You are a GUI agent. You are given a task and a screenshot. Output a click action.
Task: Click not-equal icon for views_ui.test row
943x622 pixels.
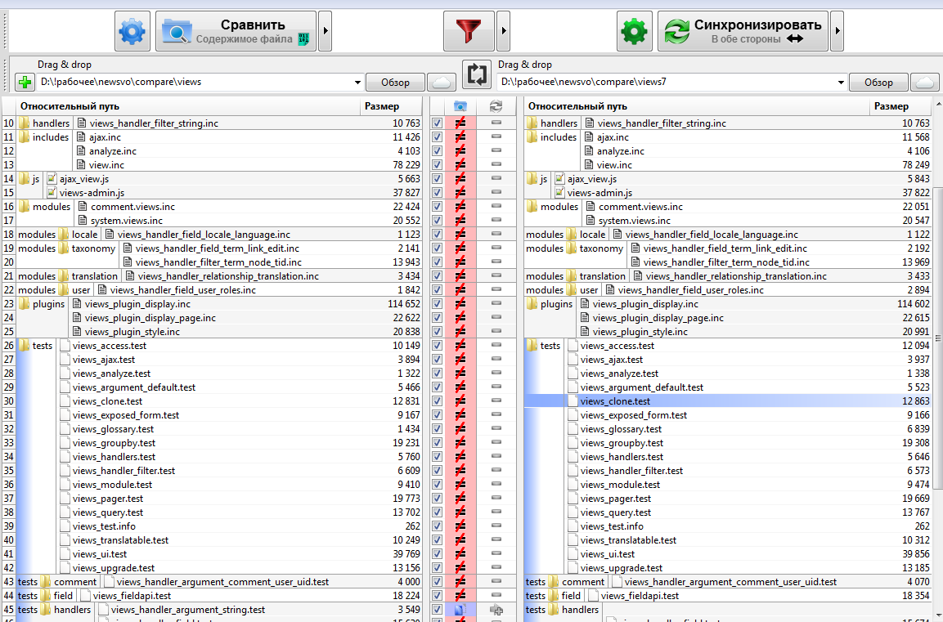click(x=460, y=553)
